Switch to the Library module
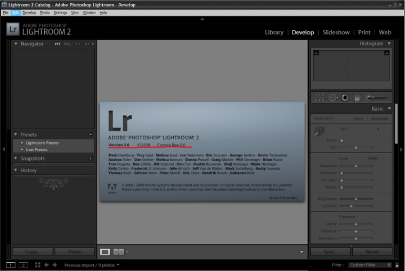Image resolution: width=405 pixels, height=271 pixels. [274, 32]
